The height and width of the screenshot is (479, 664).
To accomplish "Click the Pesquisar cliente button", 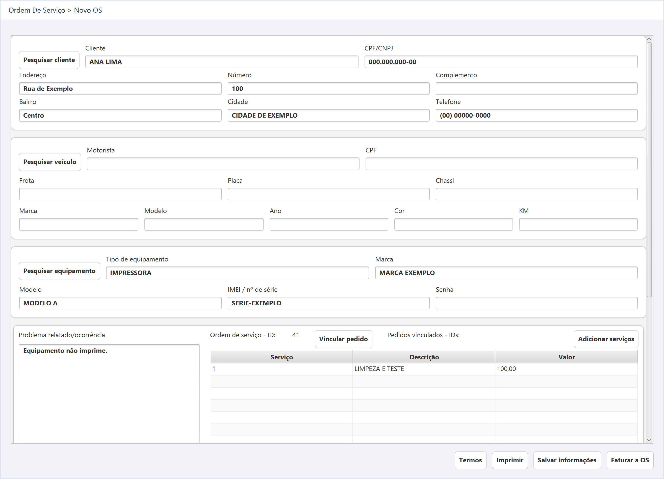I will click(49, 60).
